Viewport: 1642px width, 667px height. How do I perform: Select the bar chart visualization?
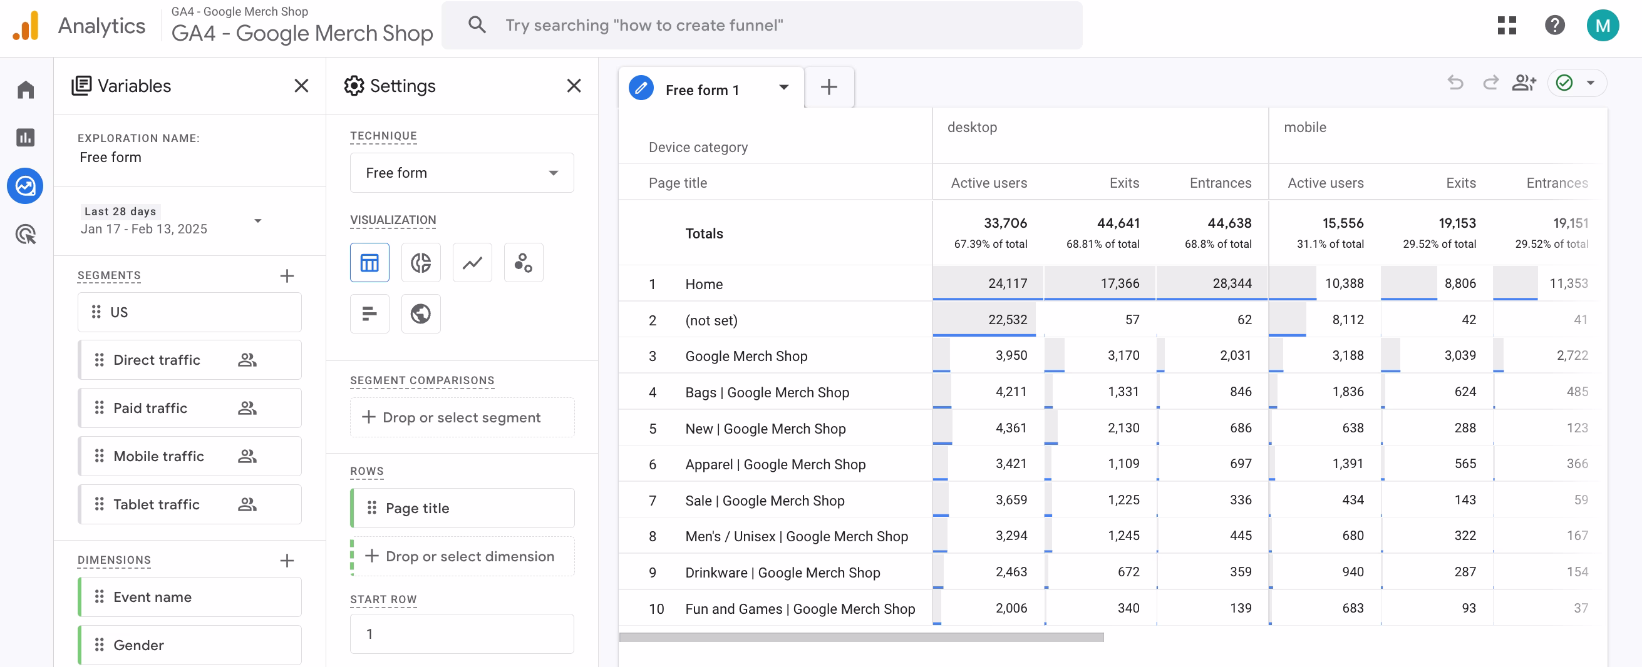(x=369, y=313)
